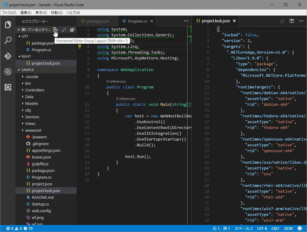The width and height of the screenshot is (307, 232).
Task: Open the Search view in activity bar
Action: pos(8,40)
